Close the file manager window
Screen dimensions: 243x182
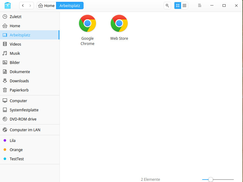(236, 6)
